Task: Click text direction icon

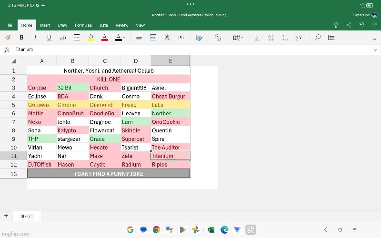Action: click(181, 38)
